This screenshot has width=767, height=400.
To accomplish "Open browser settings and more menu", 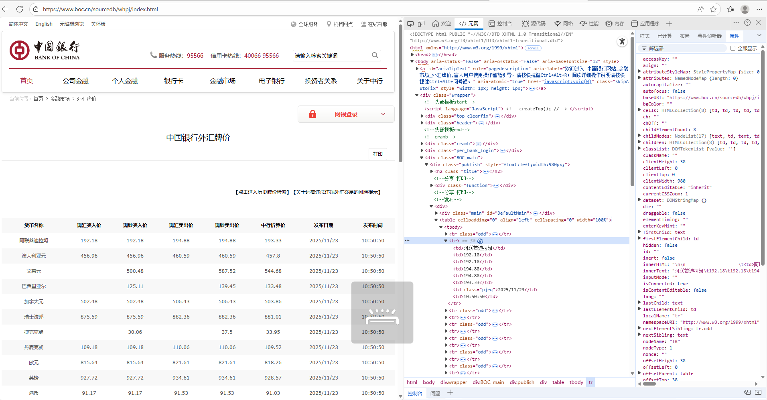I will pyautogui.click(x=759, y=9).
